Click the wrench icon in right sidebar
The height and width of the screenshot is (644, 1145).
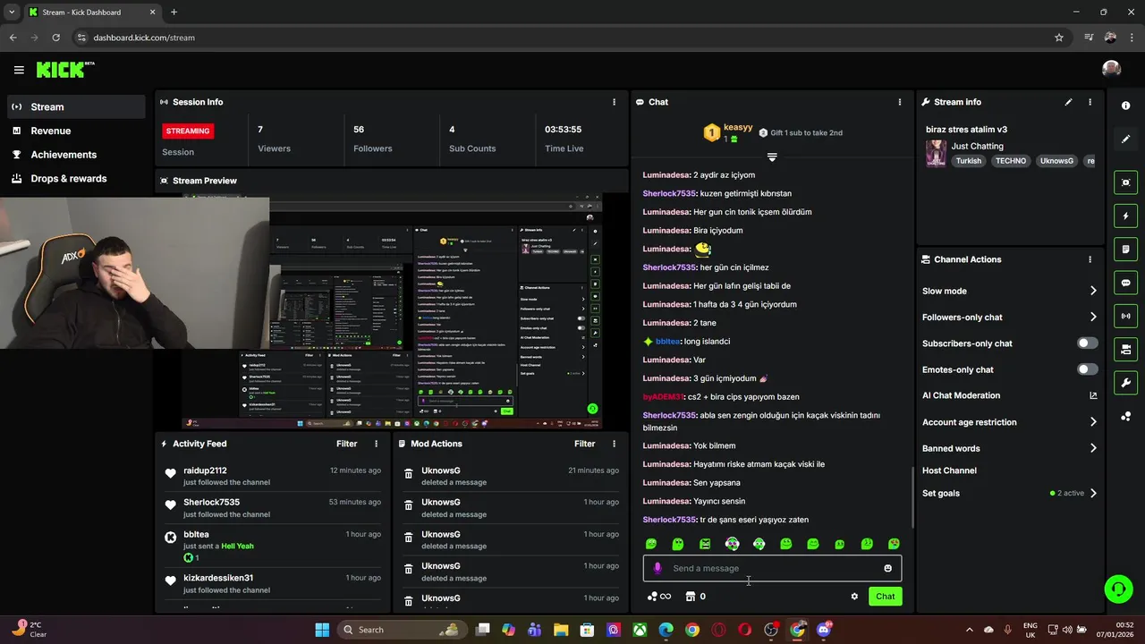[1125, 383]
